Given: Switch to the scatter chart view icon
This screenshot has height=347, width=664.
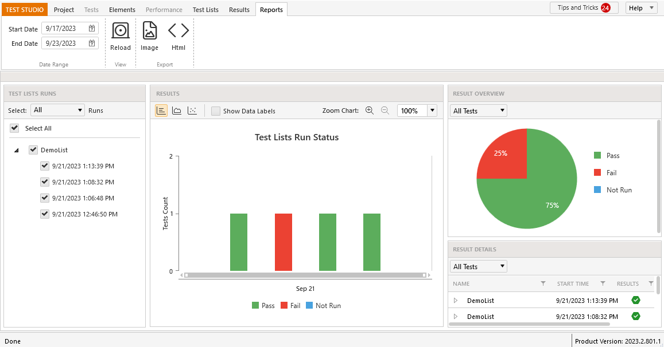Looking at the screenshot, I should (192, 111).
